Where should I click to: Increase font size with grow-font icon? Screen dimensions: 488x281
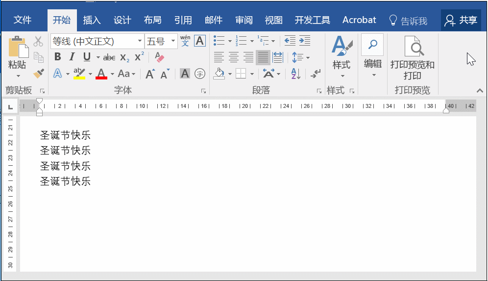[150, 74]
